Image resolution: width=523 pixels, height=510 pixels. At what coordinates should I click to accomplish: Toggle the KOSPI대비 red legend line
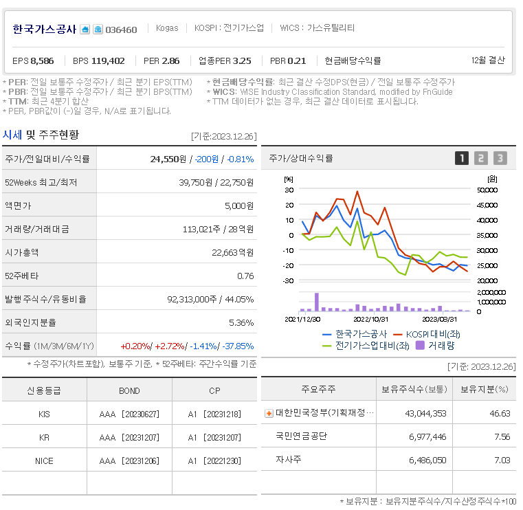(x=427, y=334)
